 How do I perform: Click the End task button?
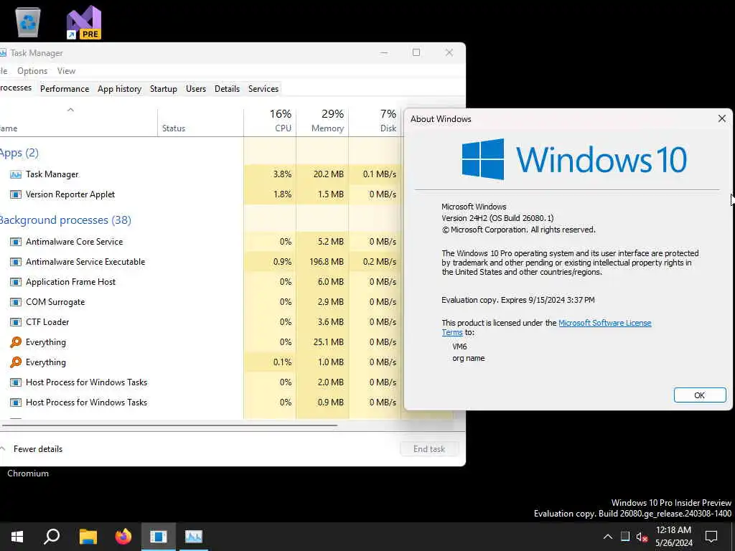429,449
